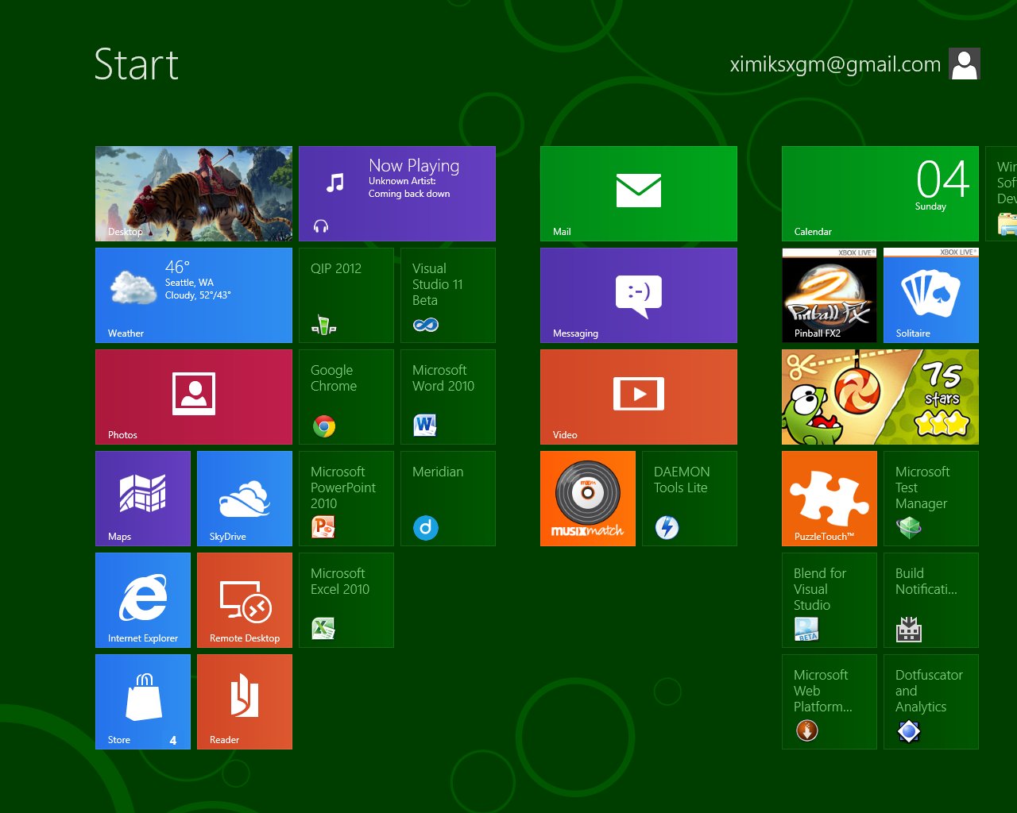The image size is (1017, 813).
Task: Open the Calendar tile showing 04 Sunday
Action: 880,194
